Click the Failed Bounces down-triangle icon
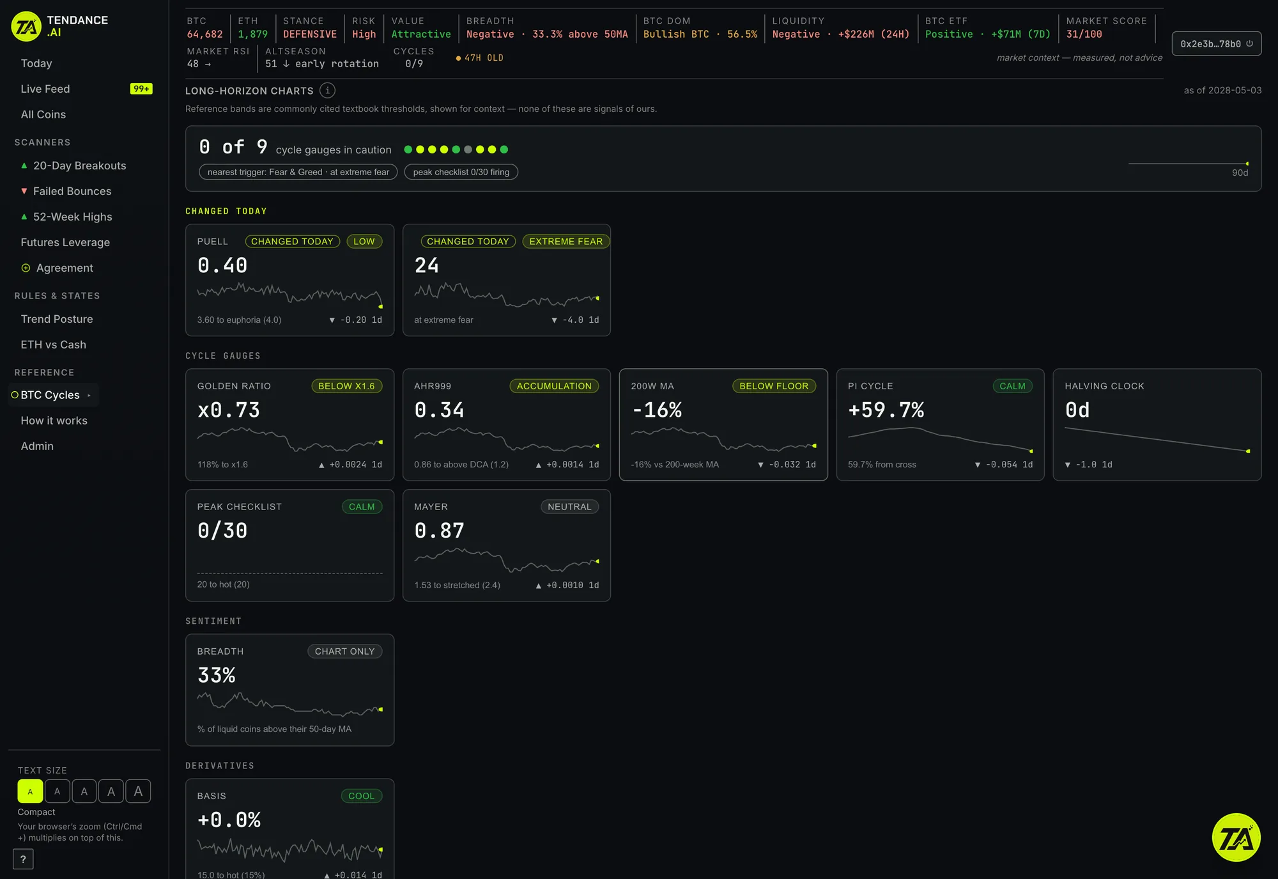The height and width of the screenshot is (879, 1278). (24, 191)
